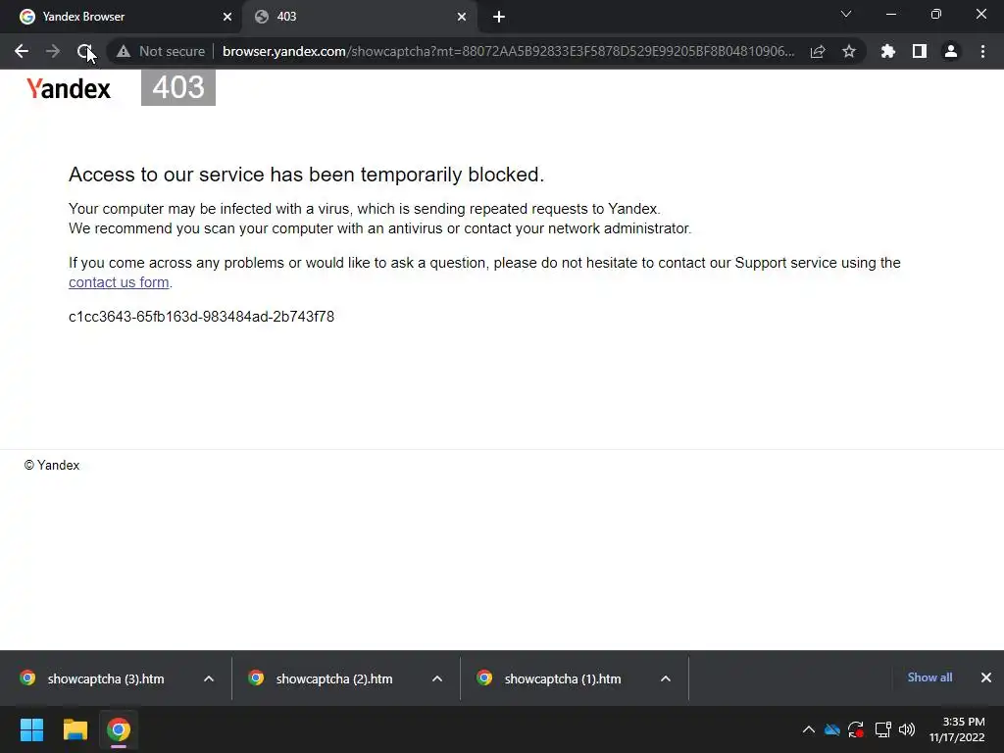Viewport: 1004px width, 753px height.
Task: Open File Explorer from taskbar
Action: point(75,729)
